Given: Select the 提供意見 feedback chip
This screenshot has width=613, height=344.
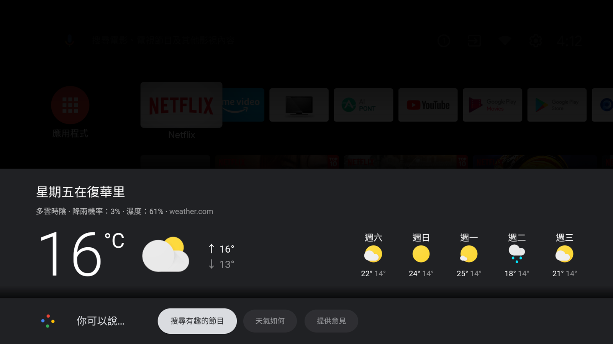Looking at the screenshot, I should [331, 321].
